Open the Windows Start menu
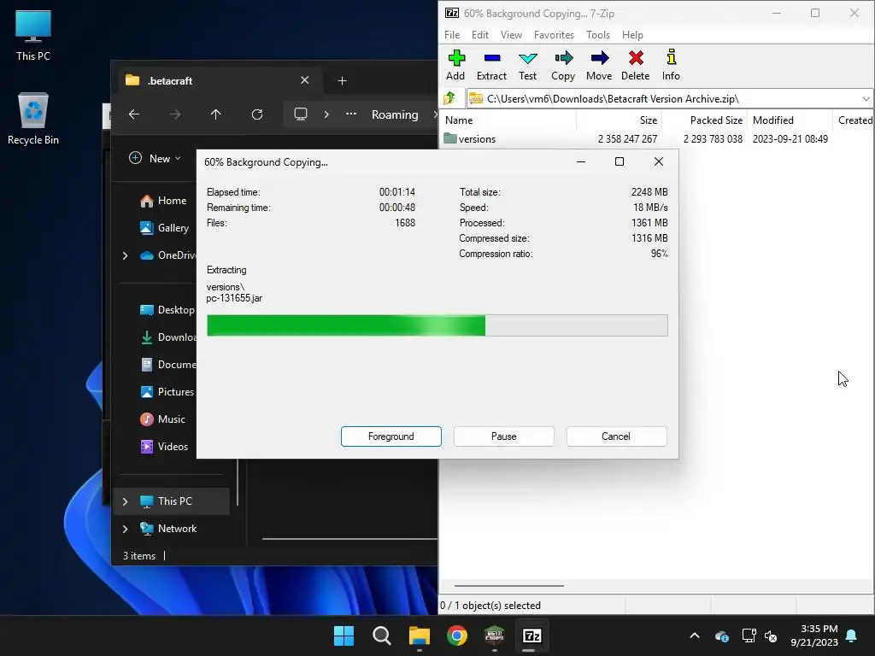The height and width of the screenshot is (656, 875). (x=344, y=635)
